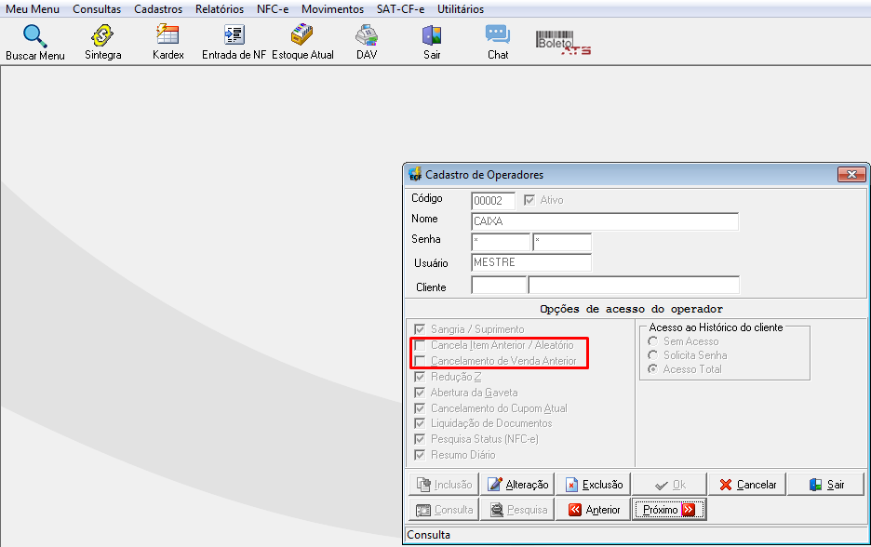Select the Solicita Senha radio option
Image resolution: width=871 pixels, height=547 pixels.
click(x=653, y=355)
